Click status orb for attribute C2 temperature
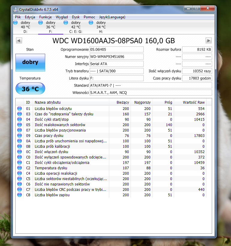 (x=19, y=168)
